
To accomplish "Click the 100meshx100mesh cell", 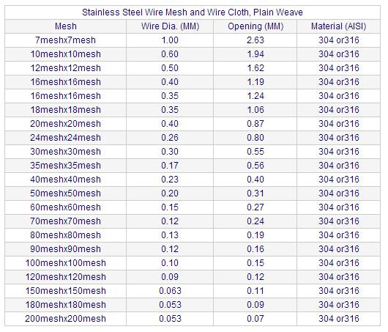I will coord(66,263).
